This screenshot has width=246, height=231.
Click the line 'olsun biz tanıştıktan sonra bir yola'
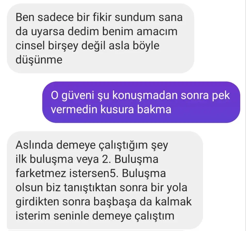click(x=101, y=187)
